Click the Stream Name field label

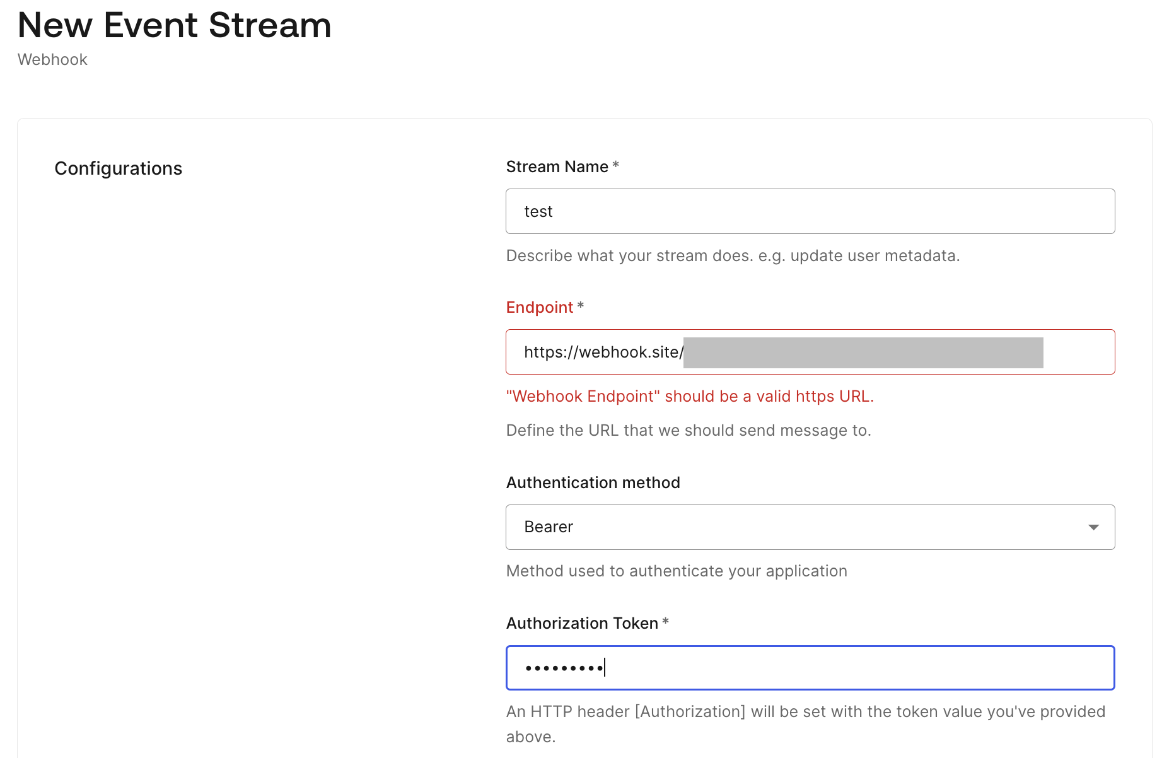coord(557,166)
